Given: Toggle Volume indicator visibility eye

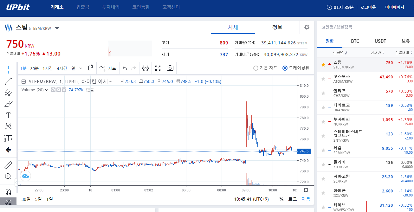Looking at the screenshot, I should [x=53, y=90].
